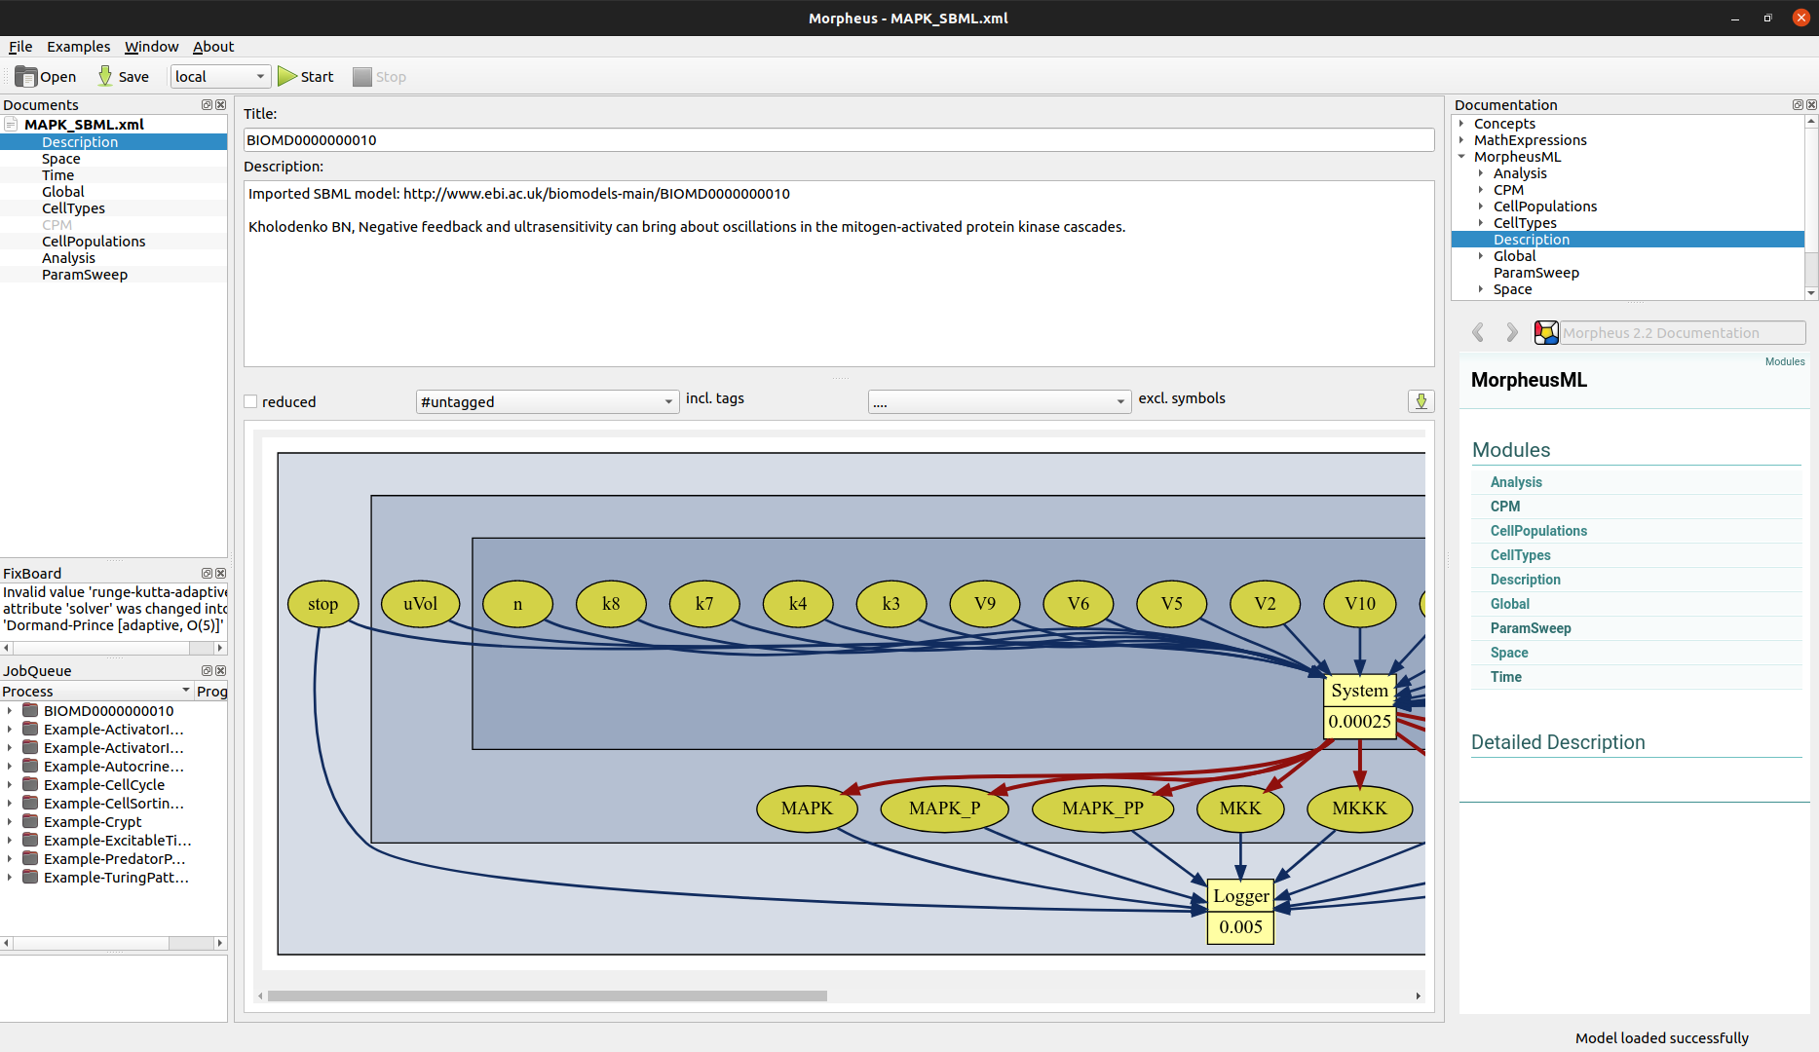Click the documentation search field
Screen dimensions: 1819x1052
1683,333
